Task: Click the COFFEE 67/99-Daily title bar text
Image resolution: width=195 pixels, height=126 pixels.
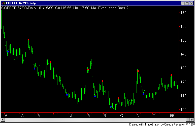Action: point(21,3)
